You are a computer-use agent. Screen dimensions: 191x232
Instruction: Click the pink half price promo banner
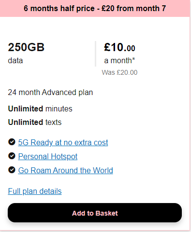pos(95,8)
